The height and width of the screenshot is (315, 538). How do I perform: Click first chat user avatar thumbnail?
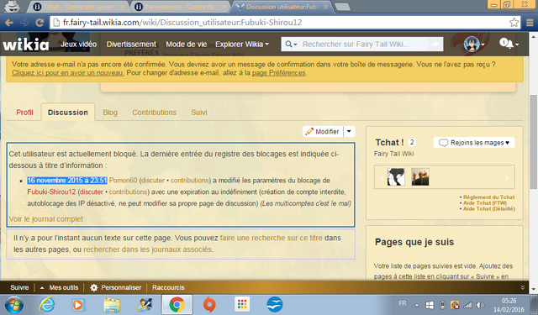396,177
